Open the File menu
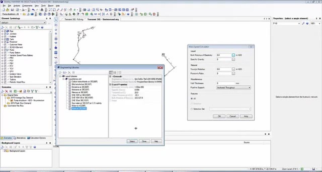This screenshot has height=172, width=322. point(4,6)
